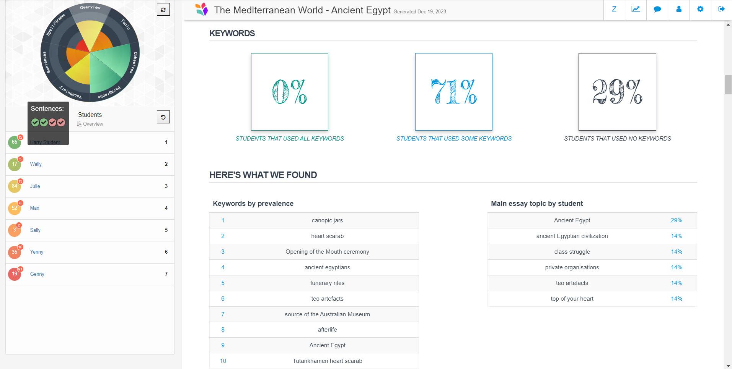Open the Overview sort order dropdown under Students
732x369 pixels.
point(90,124)
